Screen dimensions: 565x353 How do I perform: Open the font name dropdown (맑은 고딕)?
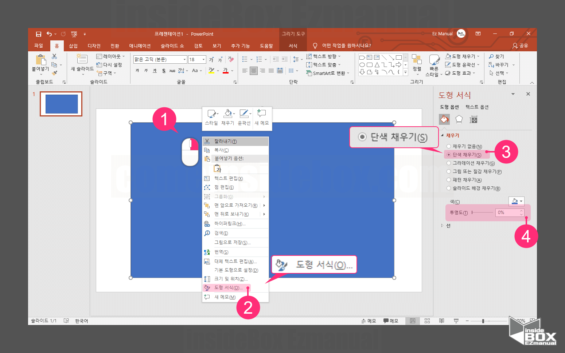coord(184,59)
